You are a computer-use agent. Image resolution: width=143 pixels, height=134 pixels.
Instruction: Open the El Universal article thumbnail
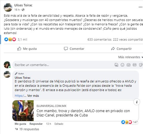[23, 110]
